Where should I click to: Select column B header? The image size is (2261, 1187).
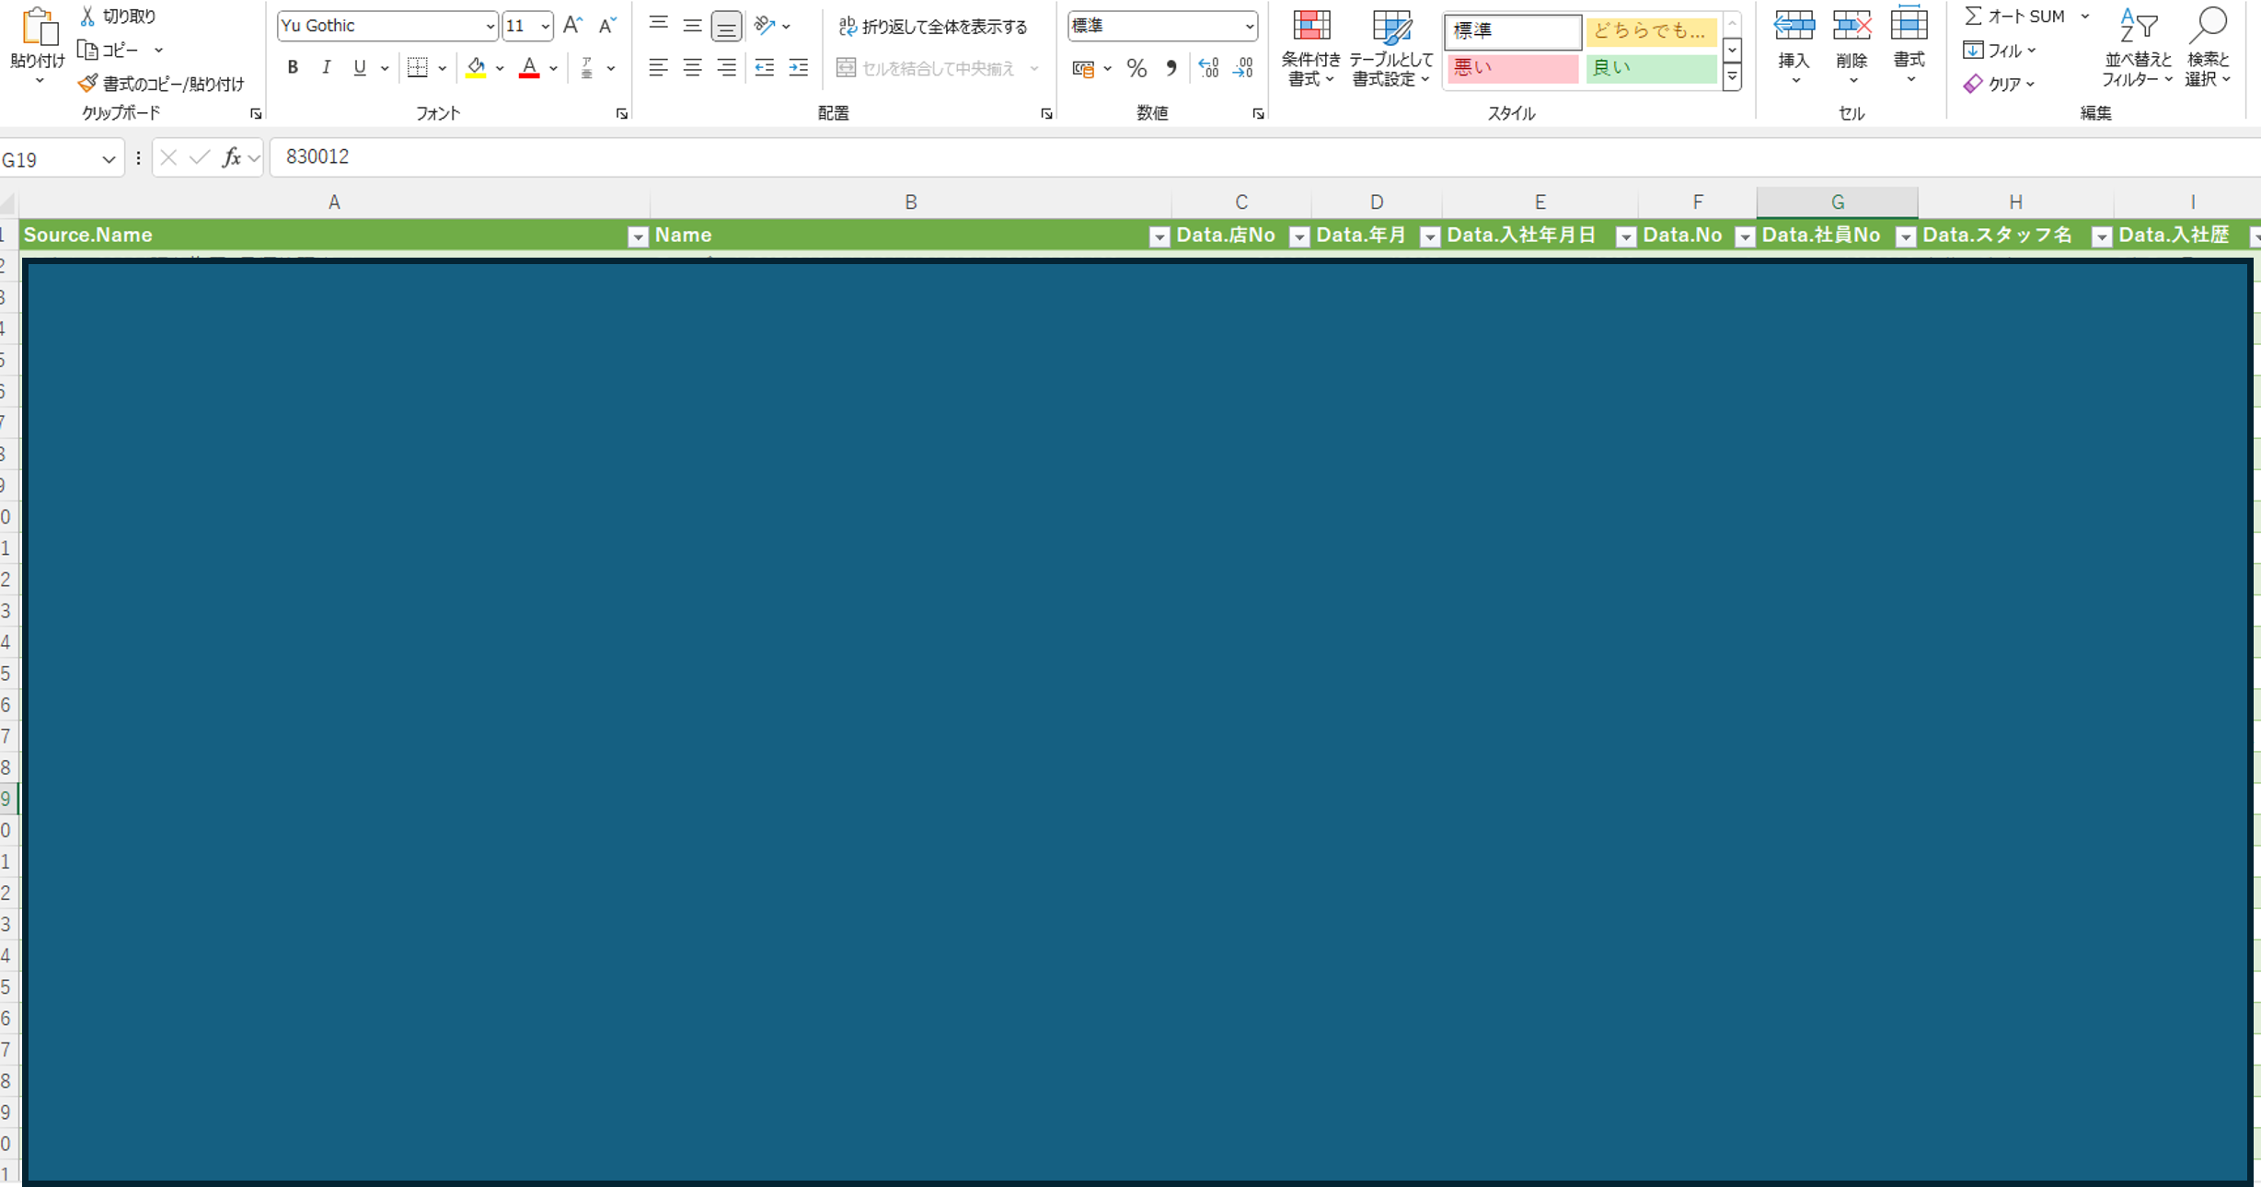(x=910, y=202)
